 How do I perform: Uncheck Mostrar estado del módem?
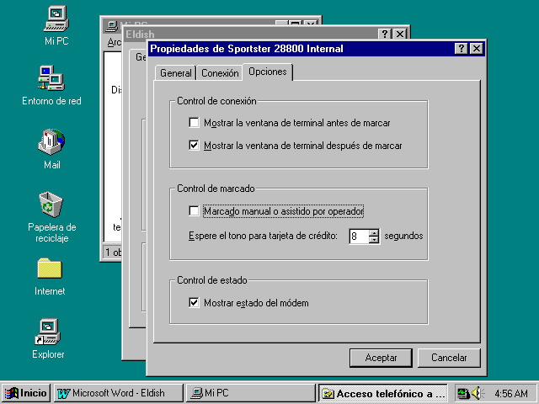[194, 303]
